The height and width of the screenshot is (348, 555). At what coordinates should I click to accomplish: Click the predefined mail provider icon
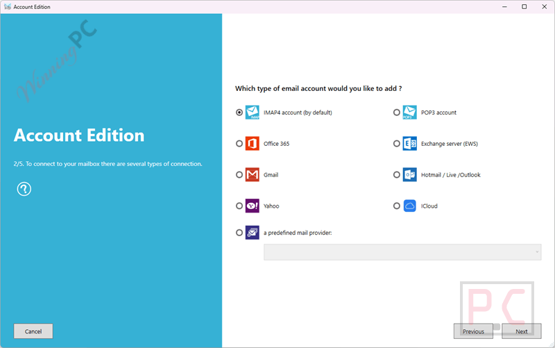(253, 233)
